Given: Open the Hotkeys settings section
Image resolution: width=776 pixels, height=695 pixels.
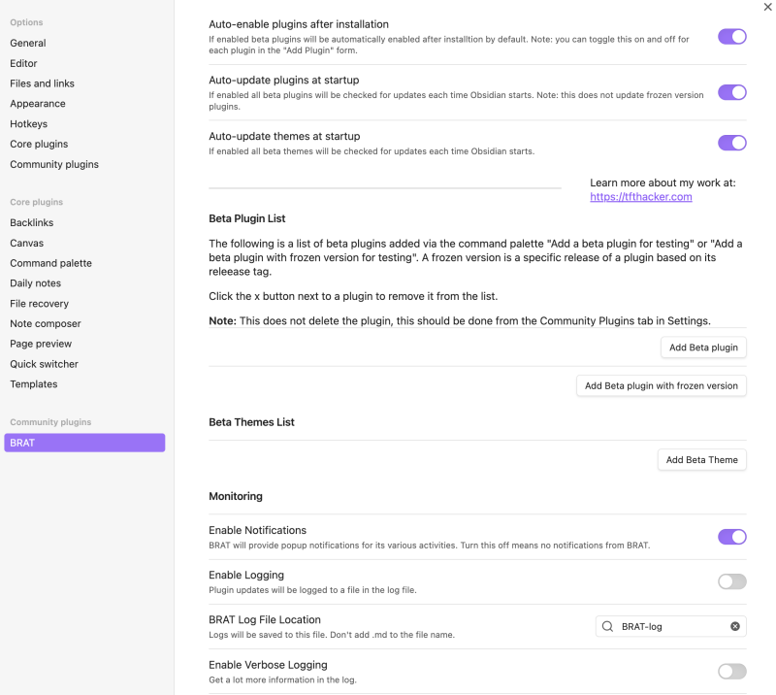Looking at the screenshot, I should (x=28, y=123).
